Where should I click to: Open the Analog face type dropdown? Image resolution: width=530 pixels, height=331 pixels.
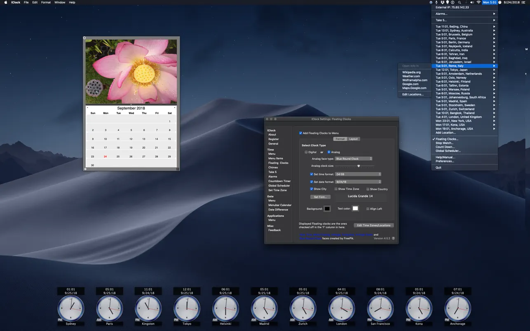click(354, 159)
